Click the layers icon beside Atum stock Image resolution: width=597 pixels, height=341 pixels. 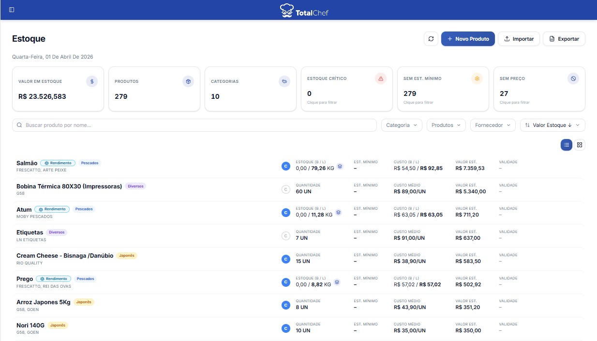339,212
